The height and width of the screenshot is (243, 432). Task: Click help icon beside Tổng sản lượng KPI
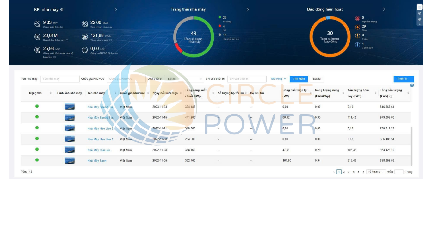(110, 40)
